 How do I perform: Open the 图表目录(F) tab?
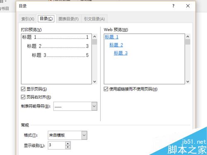tap(68, 19)
